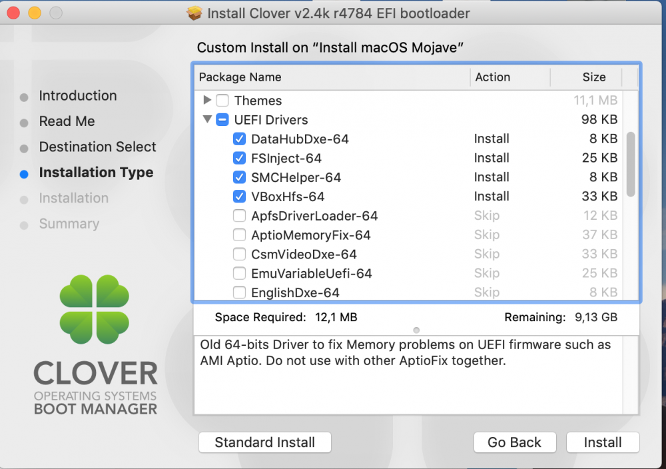Viewport: 666px width, 469px height.
Task: Select the Installation step
Action: [73, 198]
